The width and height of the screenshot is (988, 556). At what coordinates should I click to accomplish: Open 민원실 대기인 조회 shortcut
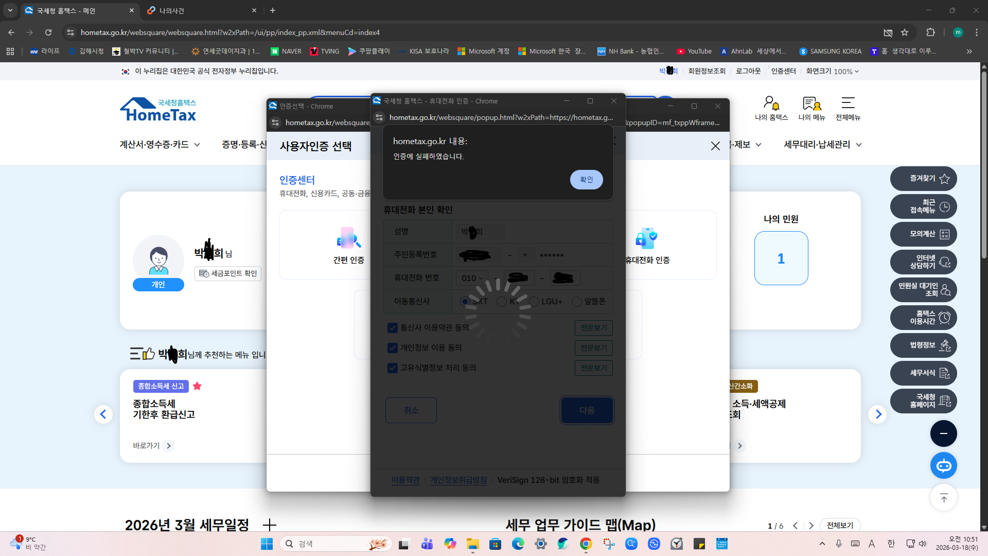pos(924,290)
